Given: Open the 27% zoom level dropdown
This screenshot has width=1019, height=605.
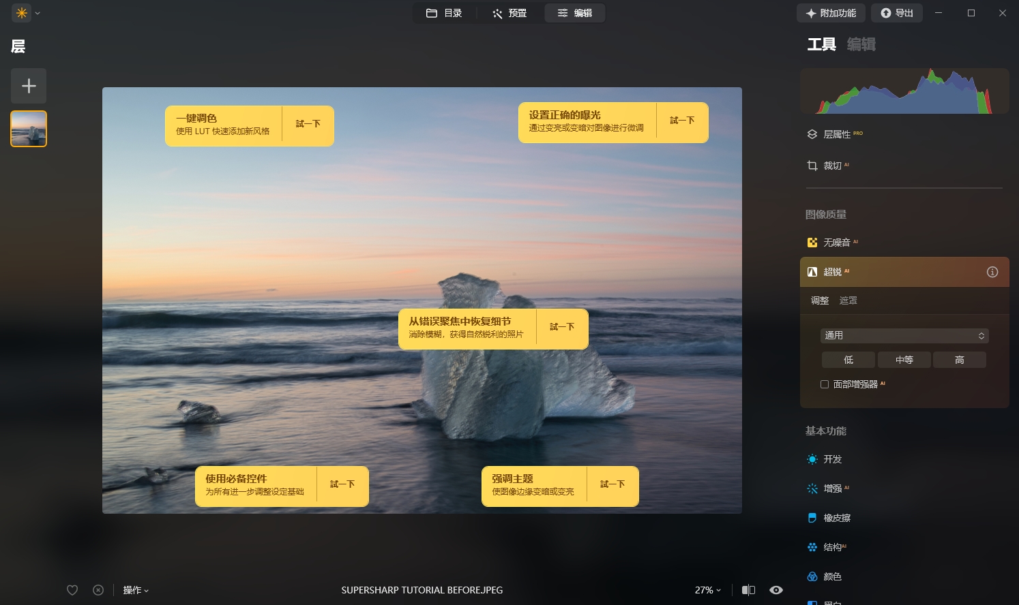Looking at the screenshot, I should (x=708, y=590).
